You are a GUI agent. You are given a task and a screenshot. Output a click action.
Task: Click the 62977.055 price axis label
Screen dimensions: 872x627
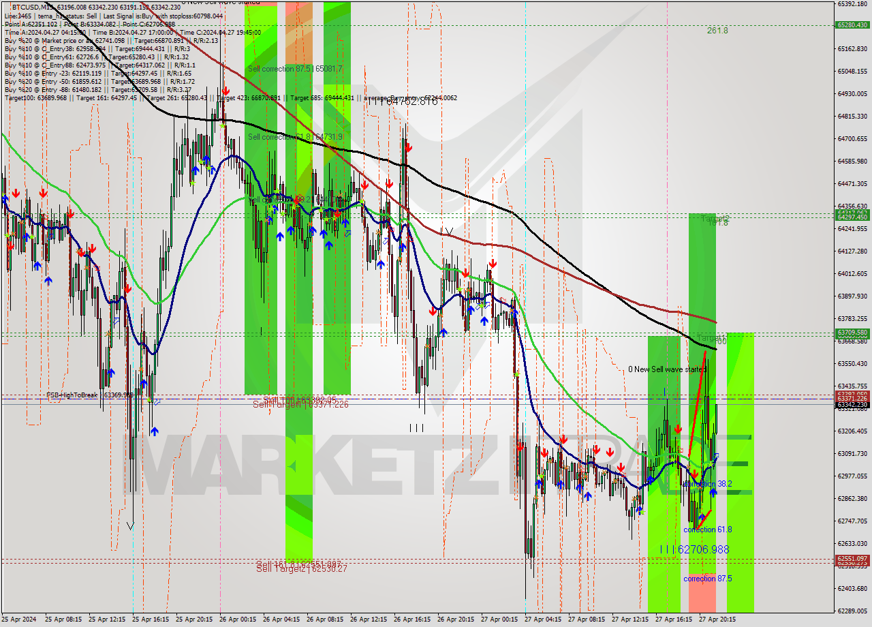pos(852,476)
